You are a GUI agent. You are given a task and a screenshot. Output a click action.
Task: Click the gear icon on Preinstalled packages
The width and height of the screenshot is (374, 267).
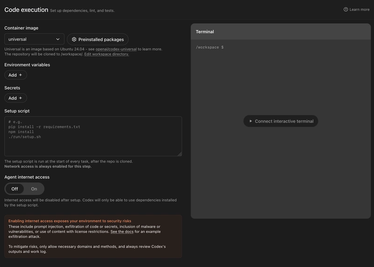click(74, 40)
